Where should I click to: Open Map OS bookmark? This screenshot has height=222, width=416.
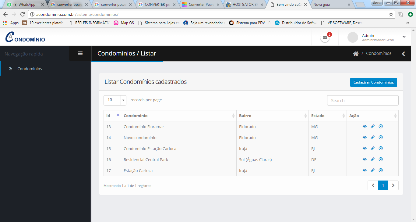click(x=124, y=23)
